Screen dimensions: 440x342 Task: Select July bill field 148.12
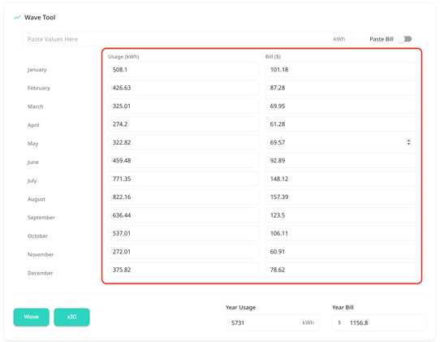coord(341,179)
